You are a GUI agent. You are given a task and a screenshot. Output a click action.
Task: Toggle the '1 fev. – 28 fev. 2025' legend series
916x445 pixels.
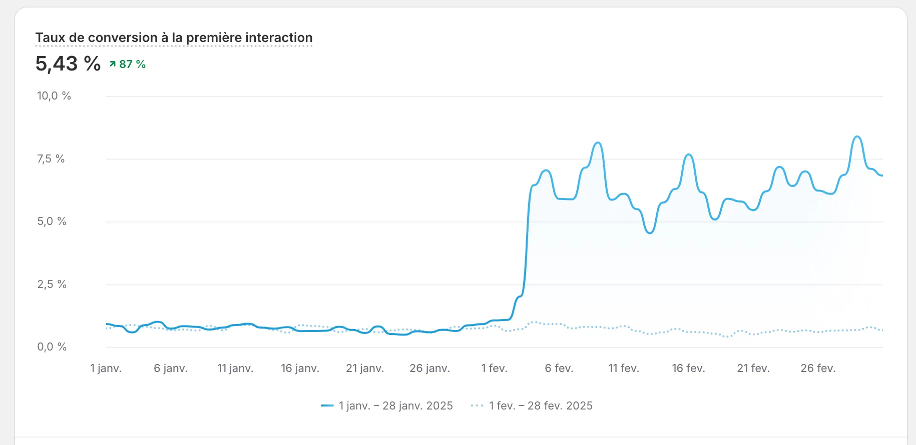541,405
